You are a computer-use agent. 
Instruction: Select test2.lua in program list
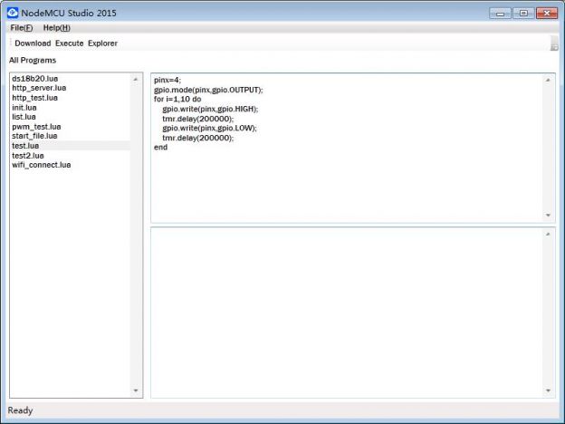click(x=28, y=156)
